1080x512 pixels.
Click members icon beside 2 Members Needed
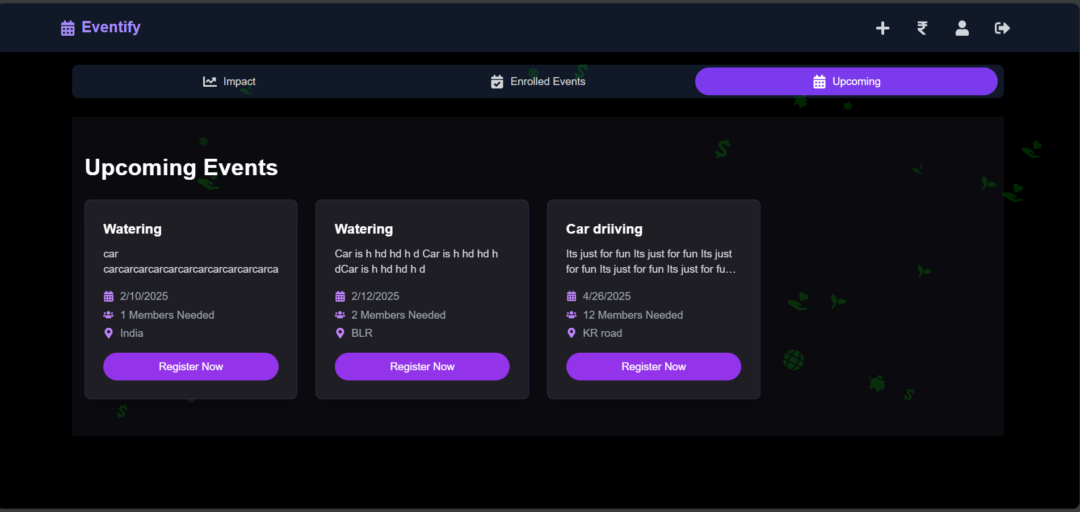coord(340,315)
